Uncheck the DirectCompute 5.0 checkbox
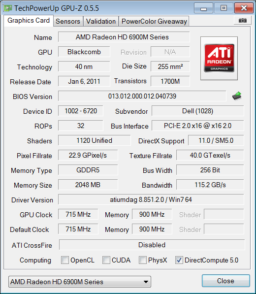The width and height of the screenshot is (256, 294). (179, 260)
